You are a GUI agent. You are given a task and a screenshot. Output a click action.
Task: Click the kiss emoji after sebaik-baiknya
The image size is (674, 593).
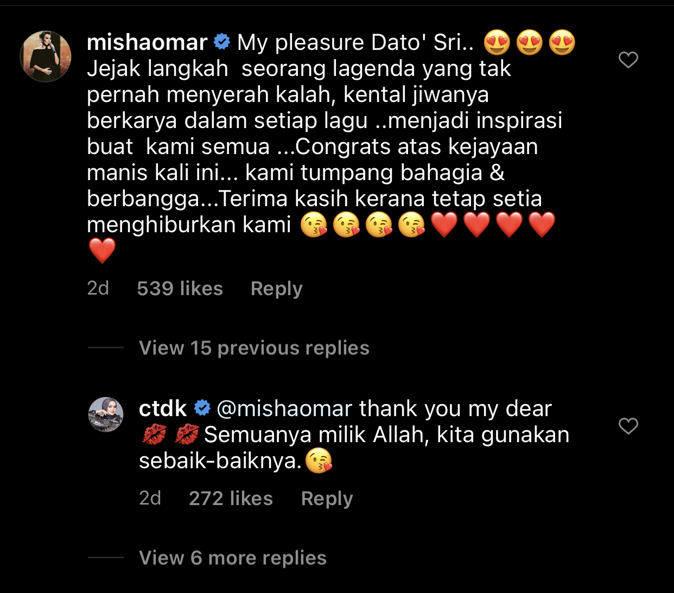point(319,461)
